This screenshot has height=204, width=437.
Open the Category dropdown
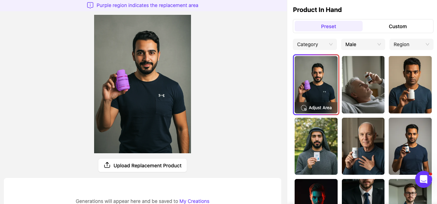(x=315, y=44)
